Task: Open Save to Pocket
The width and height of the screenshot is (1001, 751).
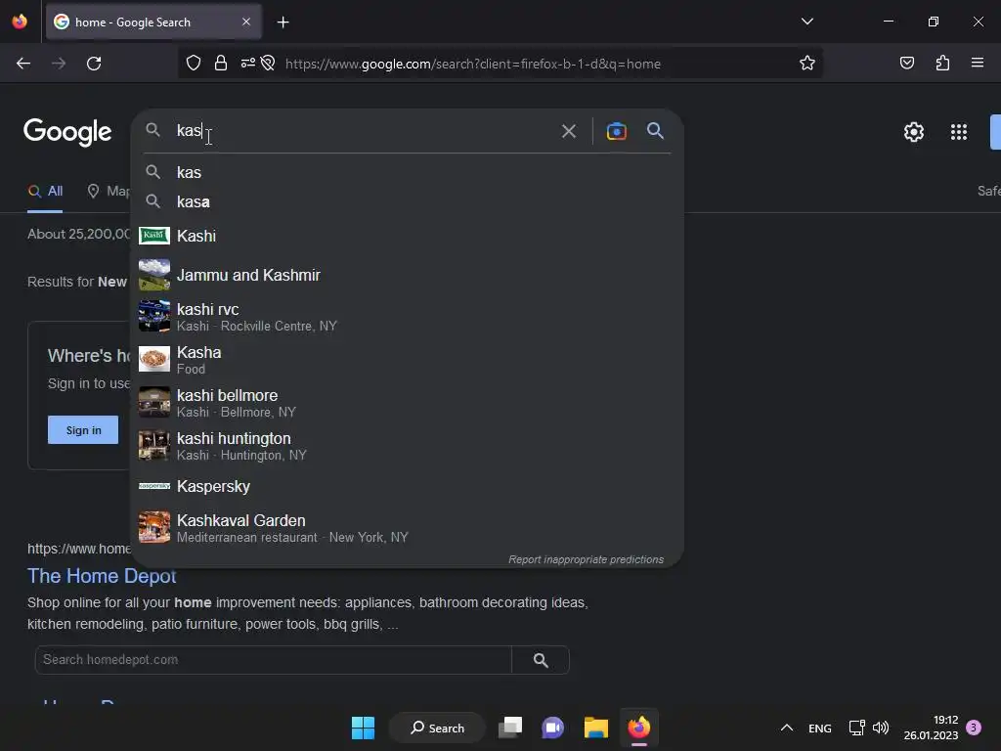Action: tap(906, 64)
